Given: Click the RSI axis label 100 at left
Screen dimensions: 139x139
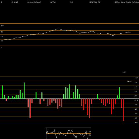Looking at the screenshot, I should tap(2, 25).
